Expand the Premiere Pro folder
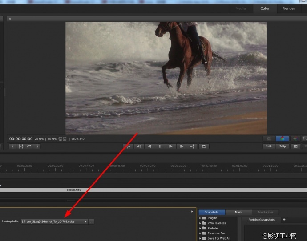The height and width of the screenshot is (241, 307). point(200,233)
